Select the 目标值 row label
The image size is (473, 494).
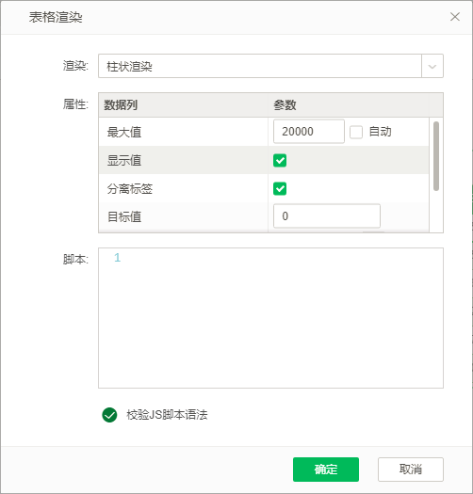tap(124, 216)
